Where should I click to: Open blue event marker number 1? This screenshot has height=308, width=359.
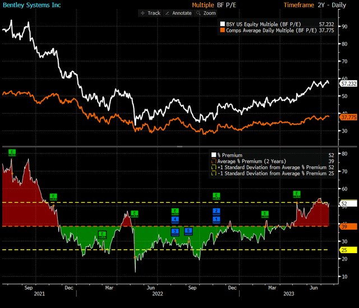(x=217, y=220)
